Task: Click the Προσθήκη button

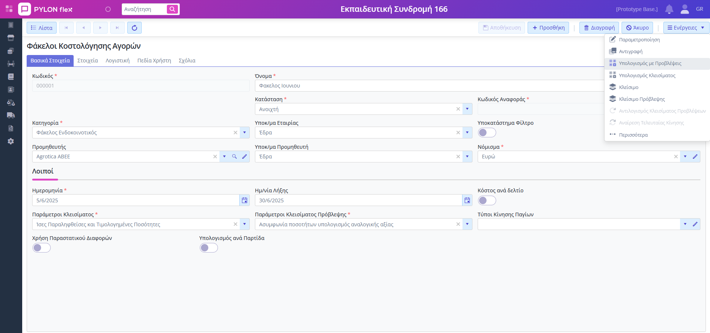Action: click(548, 28)
